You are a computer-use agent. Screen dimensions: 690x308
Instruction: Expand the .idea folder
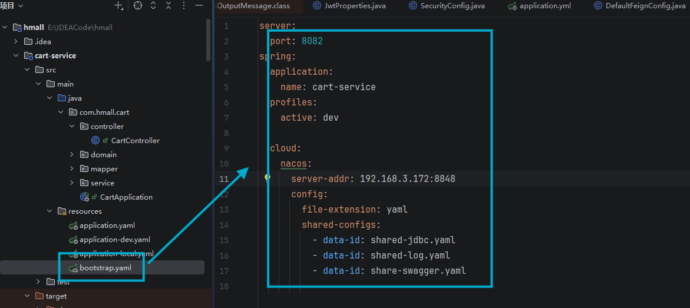click(x=16, y=41)
